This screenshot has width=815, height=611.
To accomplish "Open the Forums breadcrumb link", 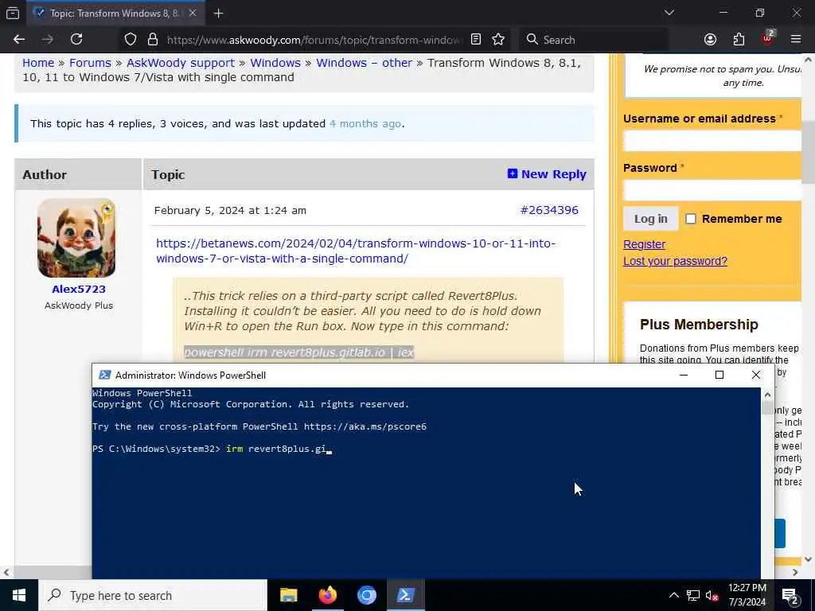I will pyautogui.click(x=91, y=63).
